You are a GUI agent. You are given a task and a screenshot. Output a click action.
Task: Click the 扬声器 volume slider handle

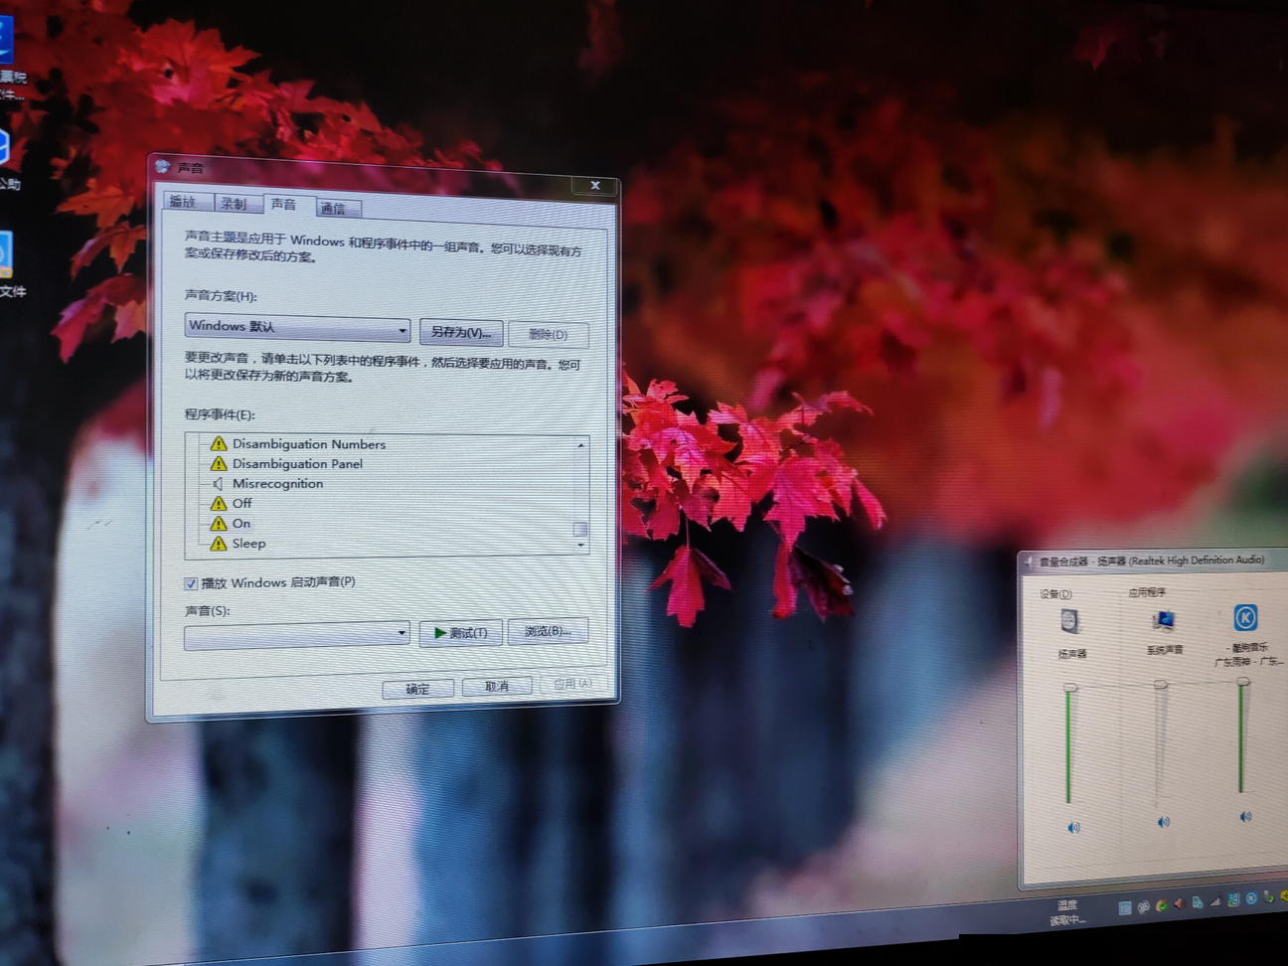click(x=1070, y=687)
